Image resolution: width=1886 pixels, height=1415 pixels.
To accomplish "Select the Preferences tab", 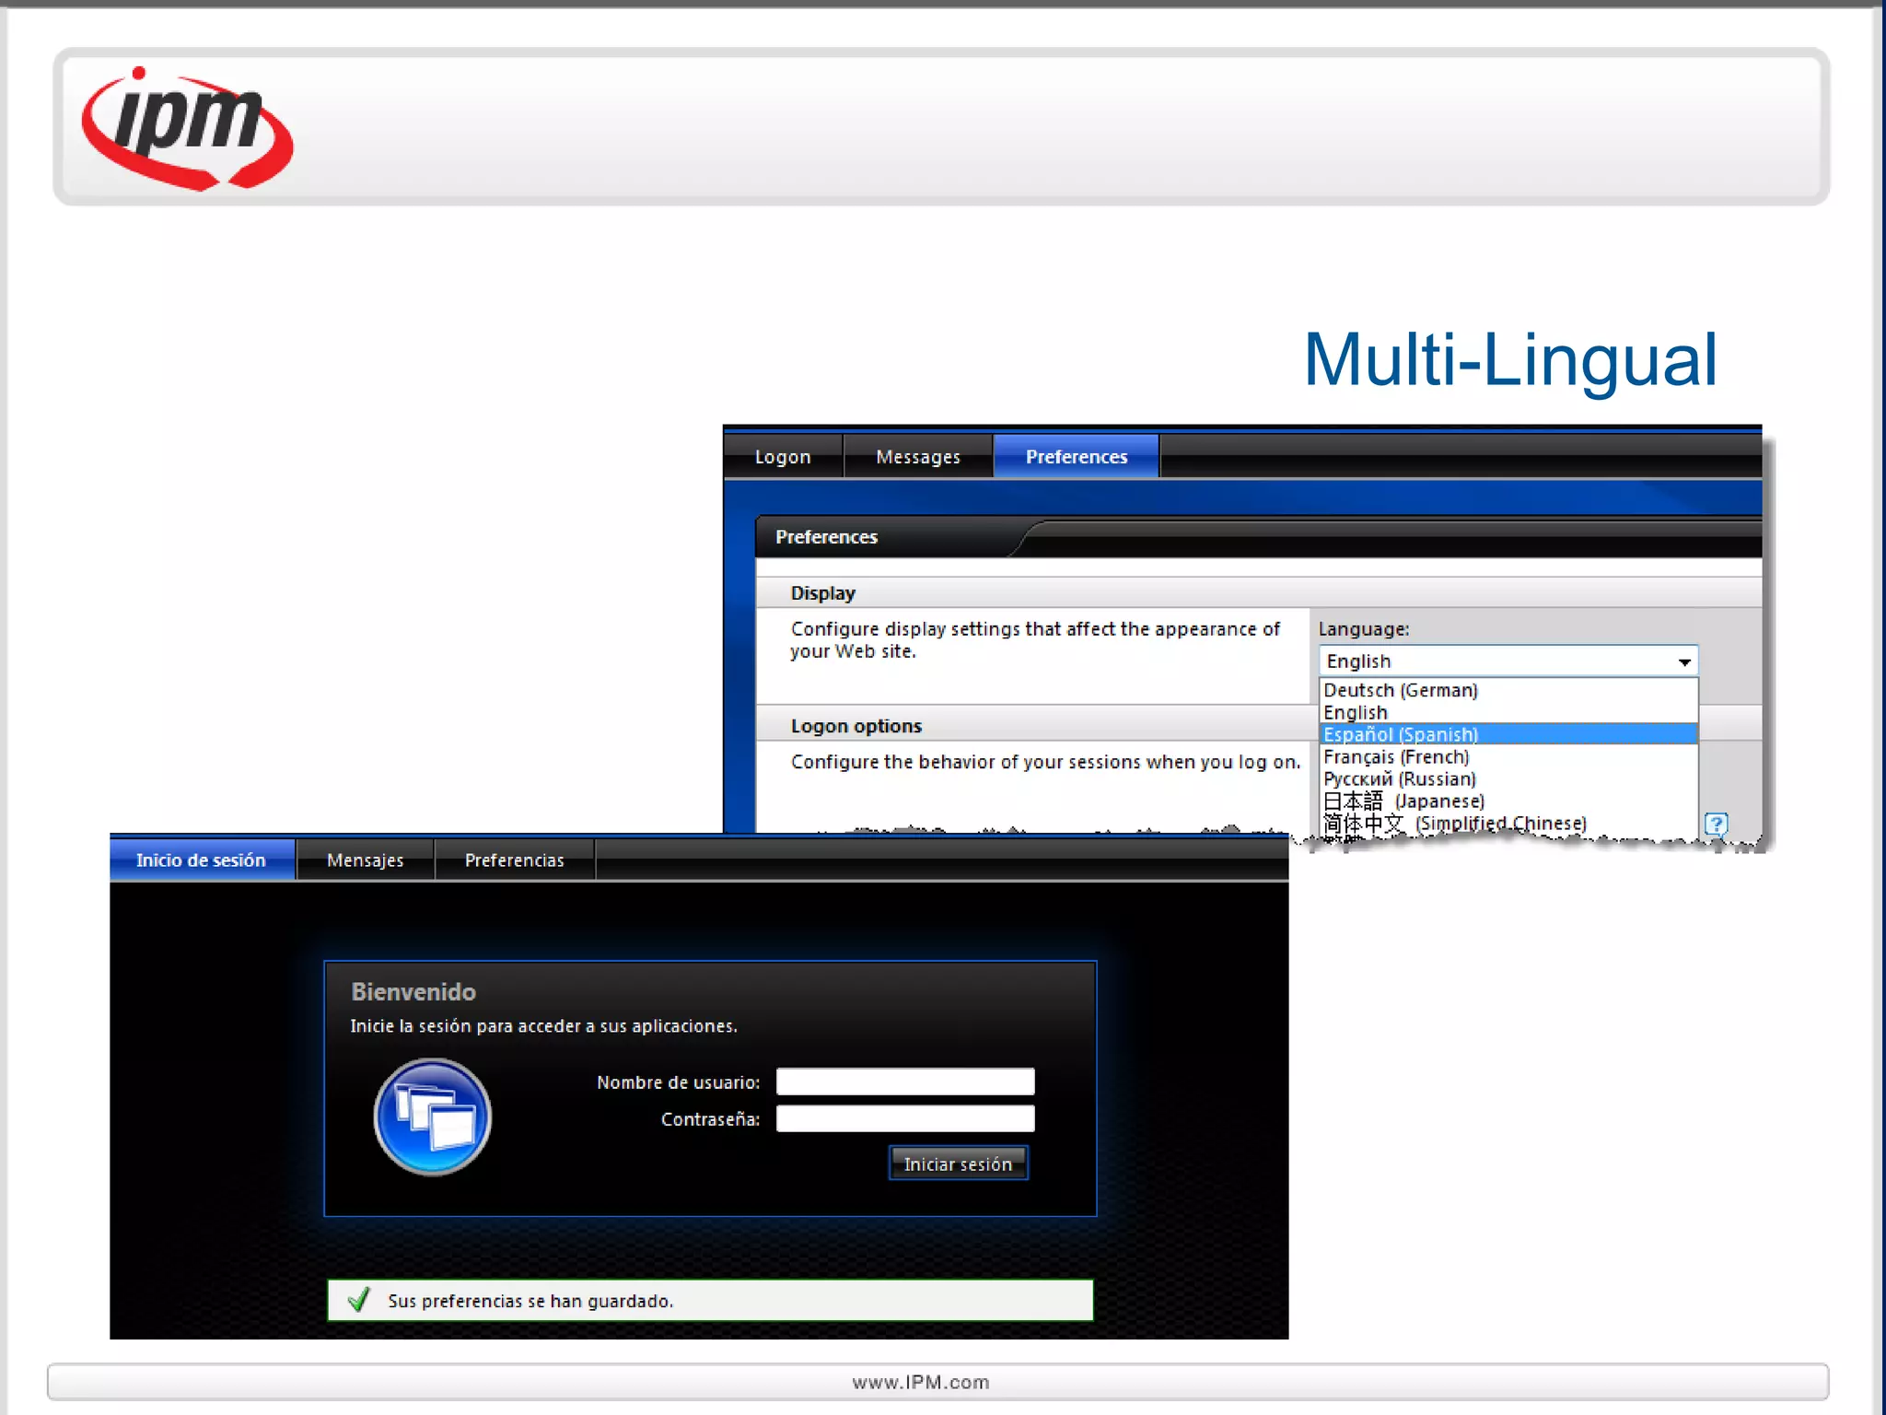I will coord(1077,457).
